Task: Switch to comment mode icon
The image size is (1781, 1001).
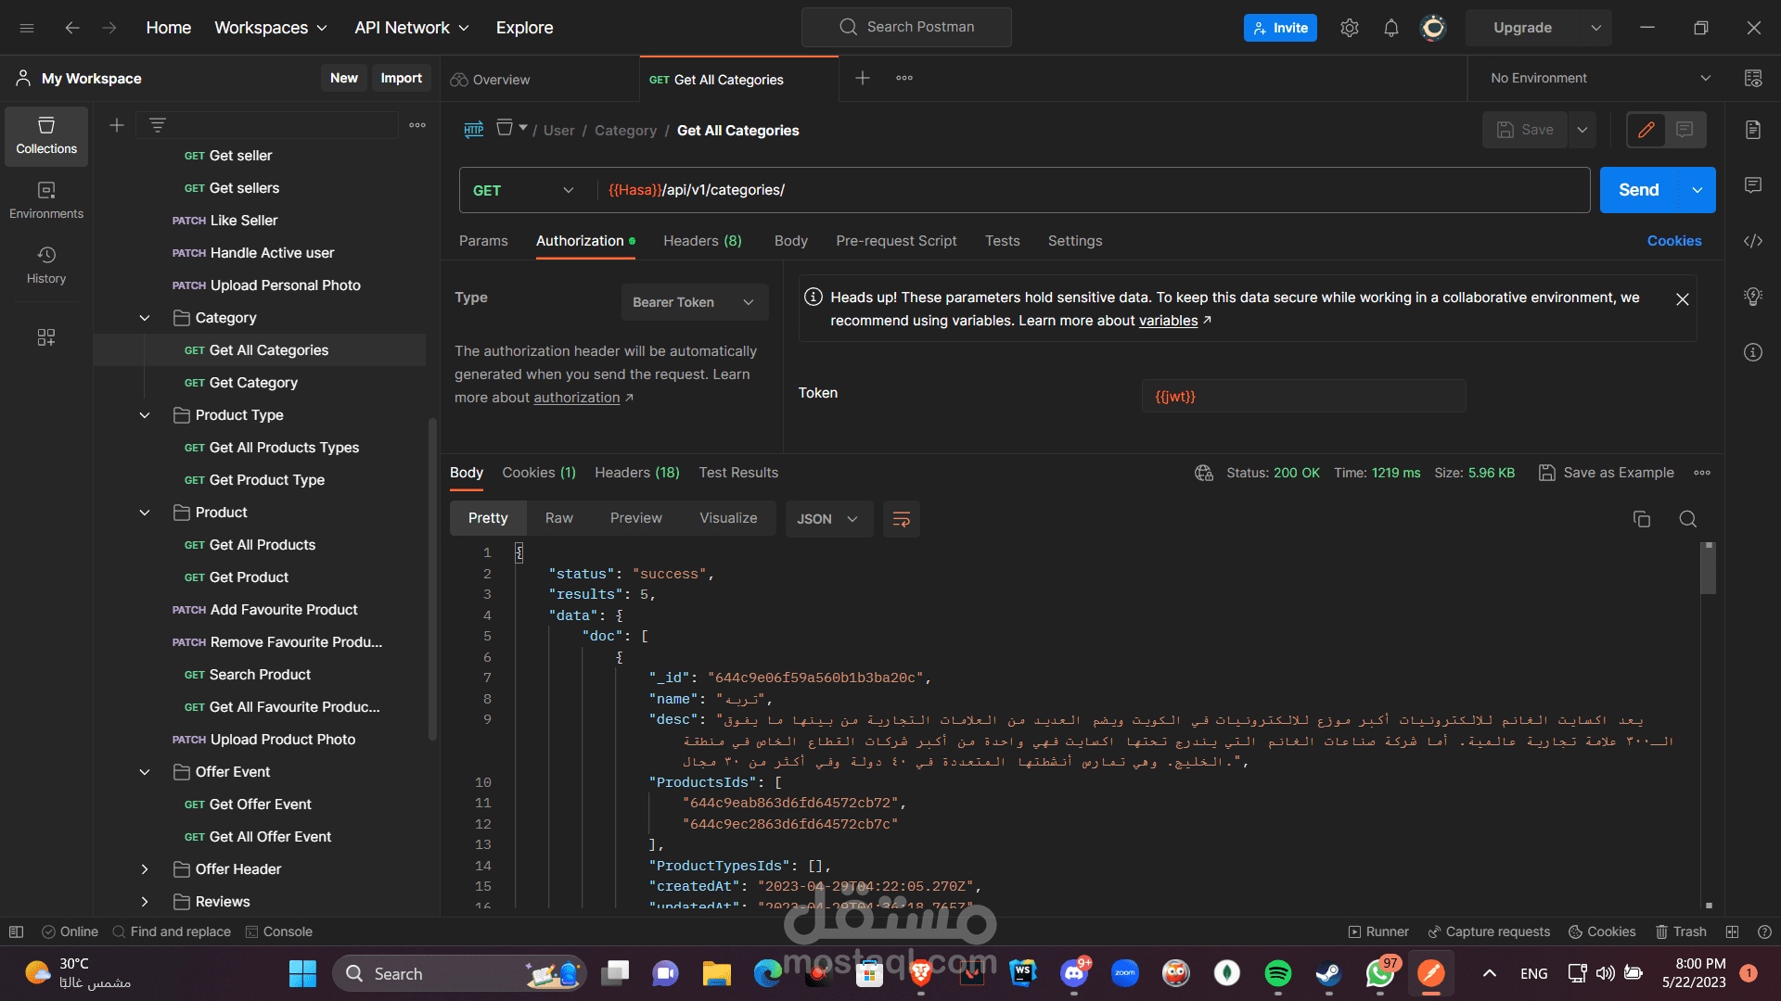Action: click(1685, 130)
